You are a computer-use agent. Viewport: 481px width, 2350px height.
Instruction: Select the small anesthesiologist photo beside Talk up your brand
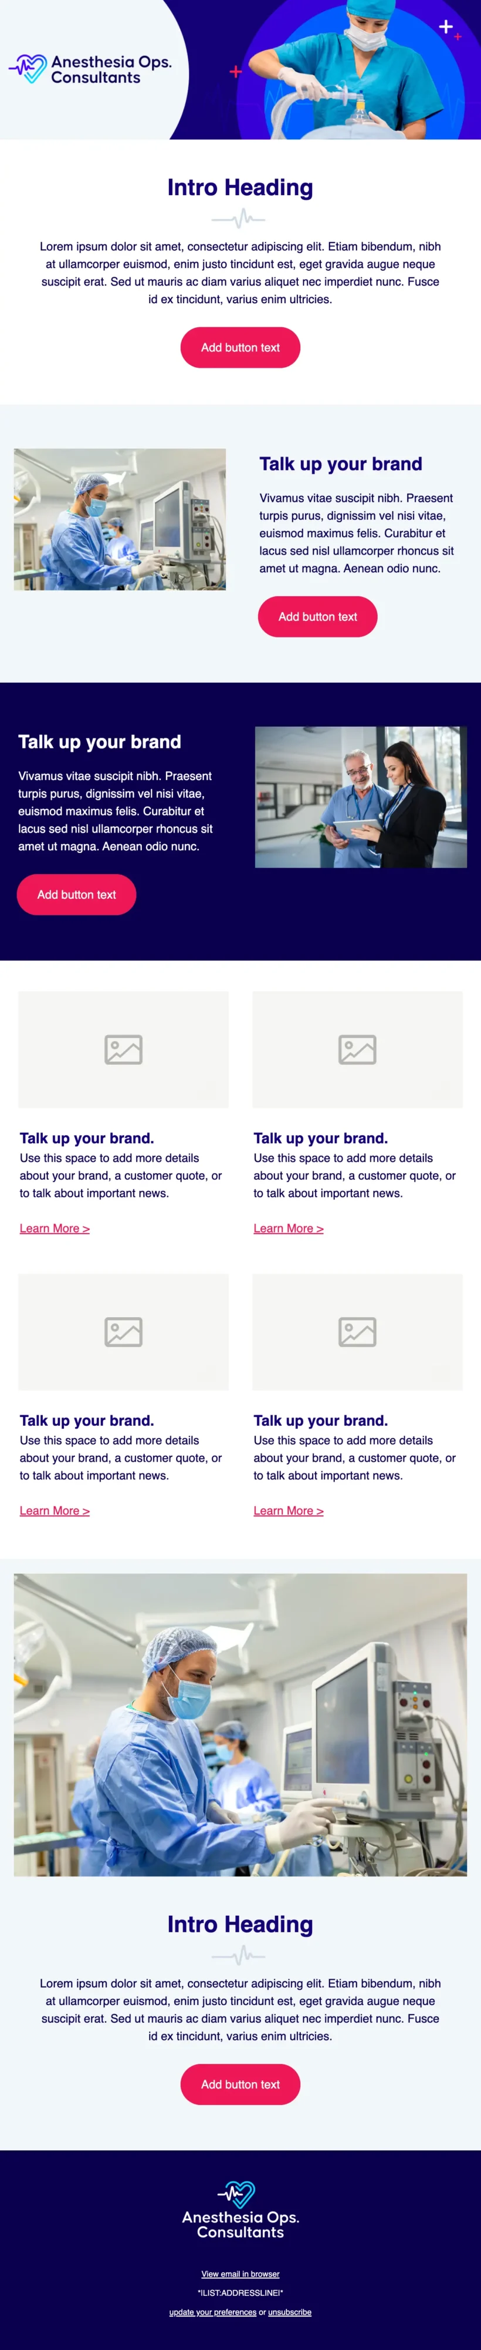click(x=119, y=519)
